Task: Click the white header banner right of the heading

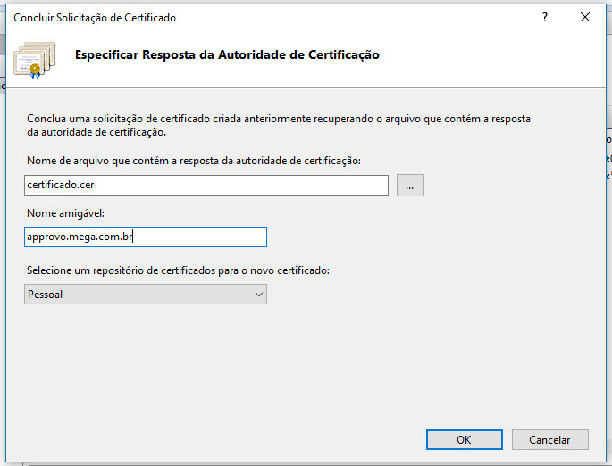Action: [x=500, y=55]
